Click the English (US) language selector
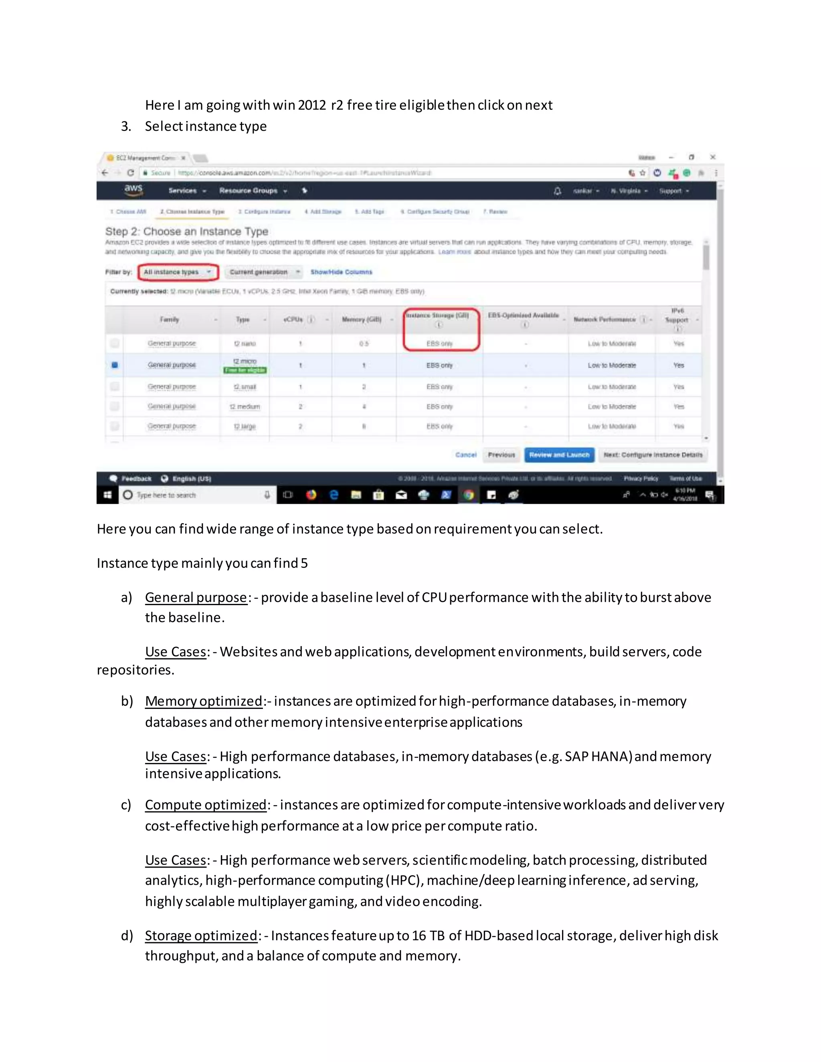 tap(192, 479)
